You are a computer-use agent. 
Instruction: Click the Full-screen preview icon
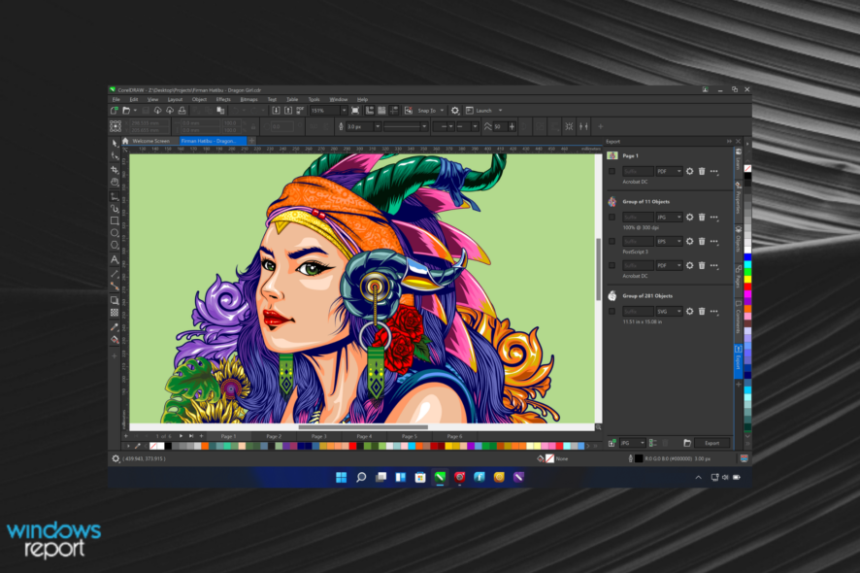coord(355,111)
